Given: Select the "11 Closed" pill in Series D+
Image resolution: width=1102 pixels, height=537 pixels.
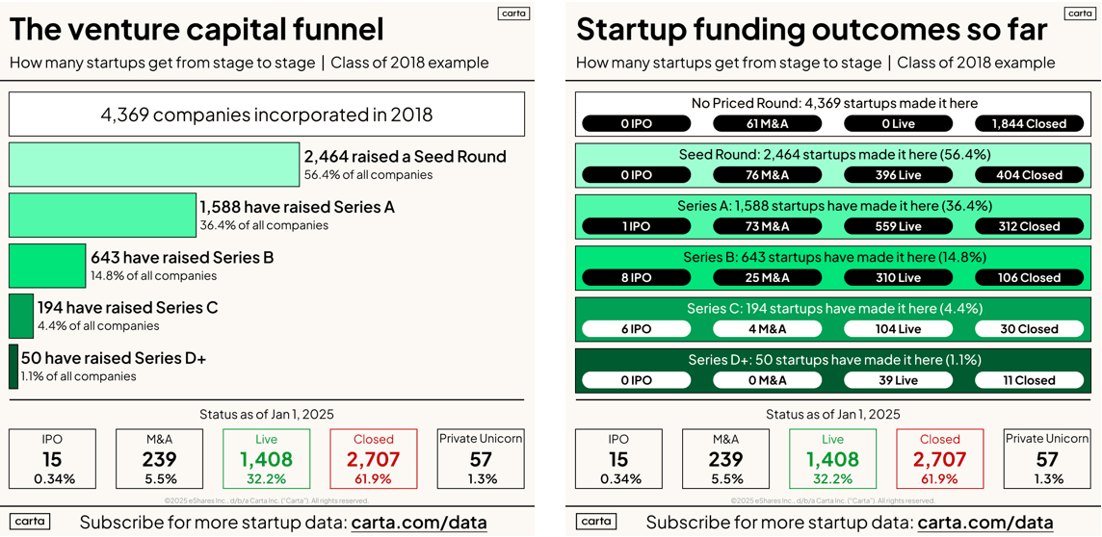Looking at the screenshot, I should click(x=1029, y=380).
